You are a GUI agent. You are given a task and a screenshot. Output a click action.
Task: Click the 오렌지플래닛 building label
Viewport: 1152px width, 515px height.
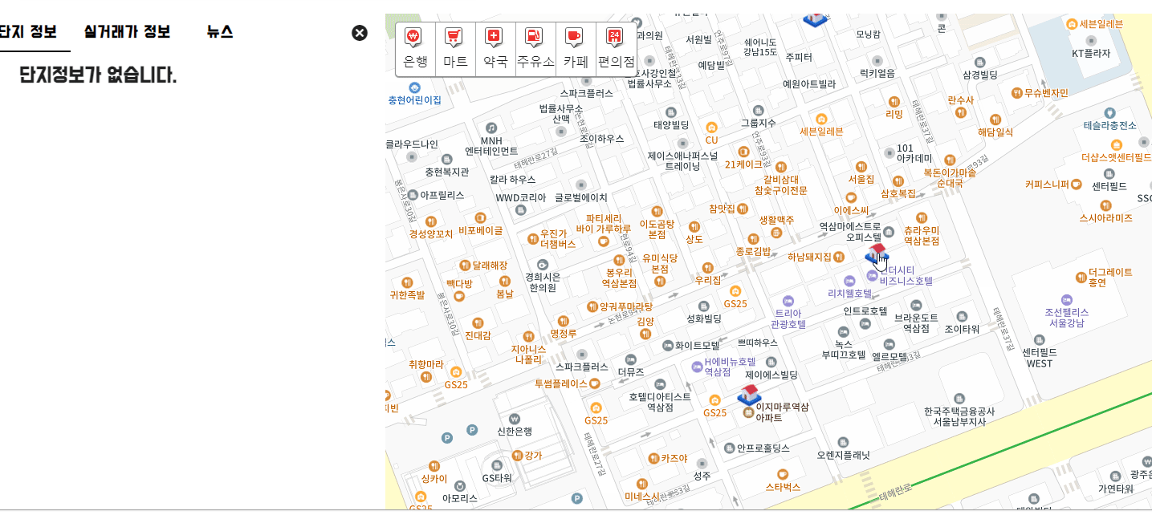(843, 455)
